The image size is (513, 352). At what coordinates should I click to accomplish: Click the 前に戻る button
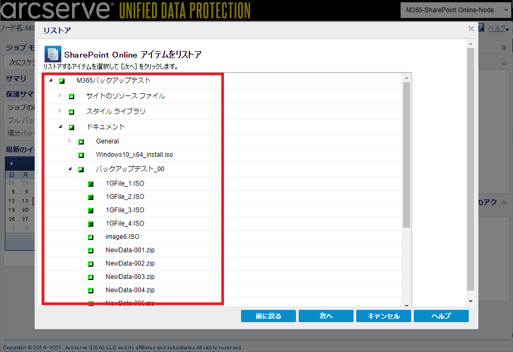pos(268,316)
